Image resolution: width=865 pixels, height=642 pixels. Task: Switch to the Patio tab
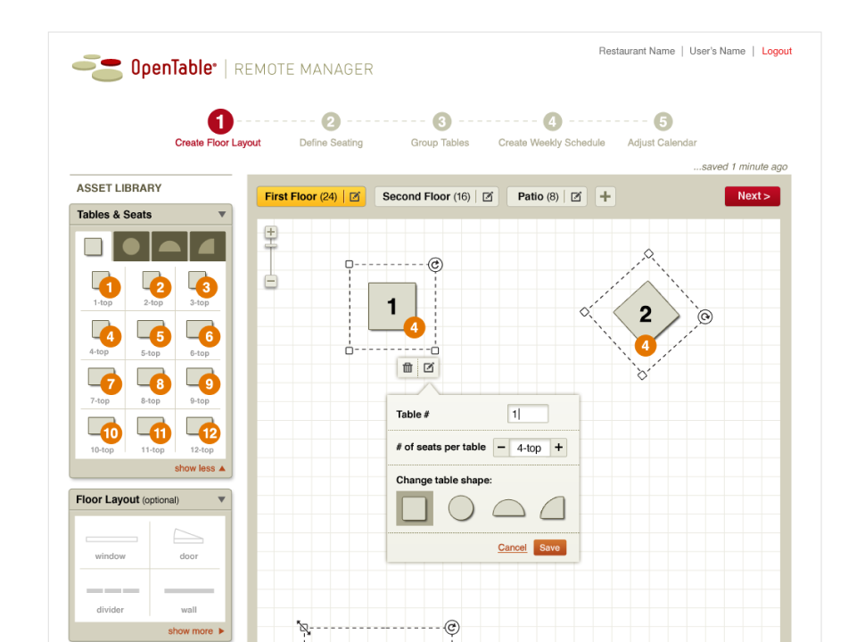click(x=537, y=197)
